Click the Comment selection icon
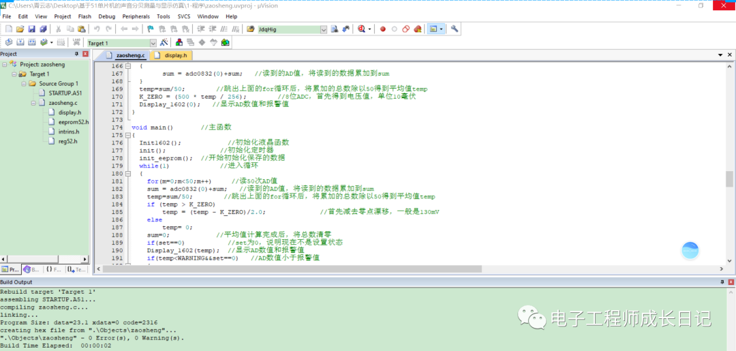 coord(224,29)
